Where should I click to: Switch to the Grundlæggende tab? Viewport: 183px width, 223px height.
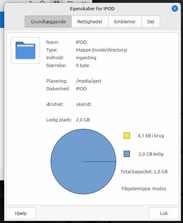pos(48,22)
